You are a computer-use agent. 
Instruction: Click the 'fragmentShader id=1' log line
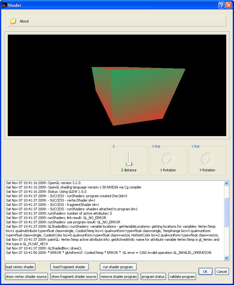tap(53, 205)
